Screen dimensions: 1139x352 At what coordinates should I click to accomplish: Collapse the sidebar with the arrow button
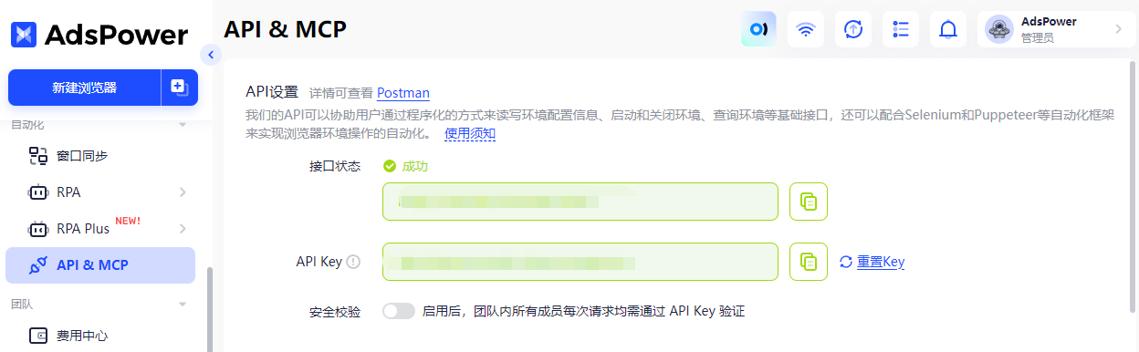coord(211,55)
